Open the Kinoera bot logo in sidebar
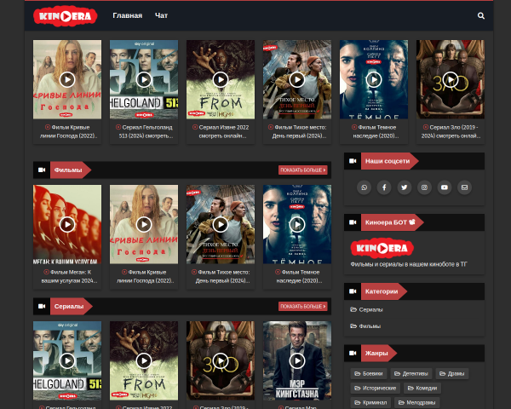 [382, 248]
